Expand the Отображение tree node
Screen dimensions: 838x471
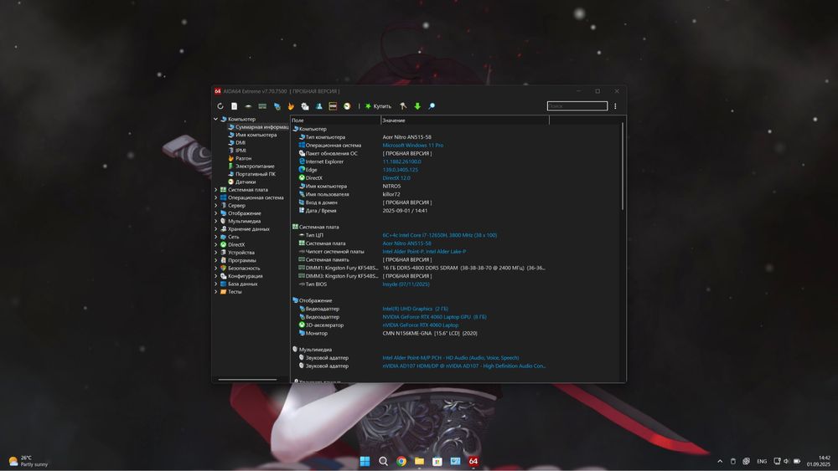point(216,212)
